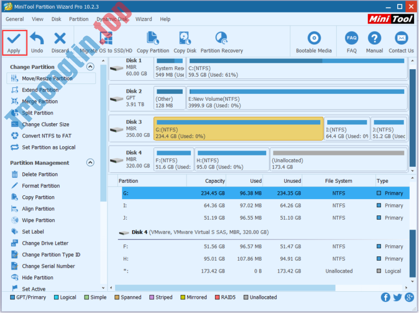Select H:(NTFS) block on Disk 4
Viewport: 419px width, 313px height.
point(232,159)
